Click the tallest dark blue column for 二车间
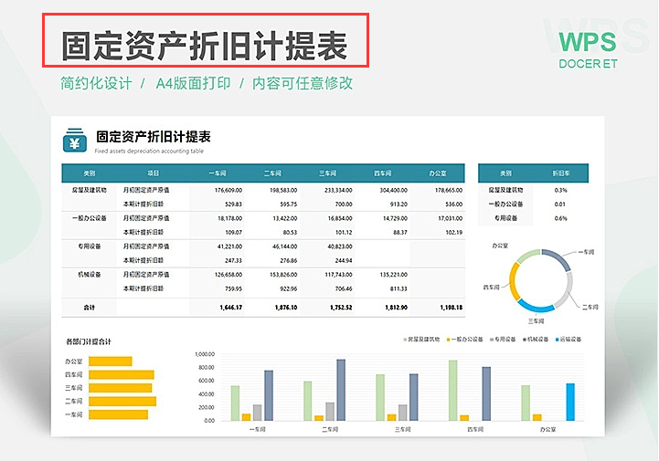Screen dimensions: 659x461 coord(341,390)
